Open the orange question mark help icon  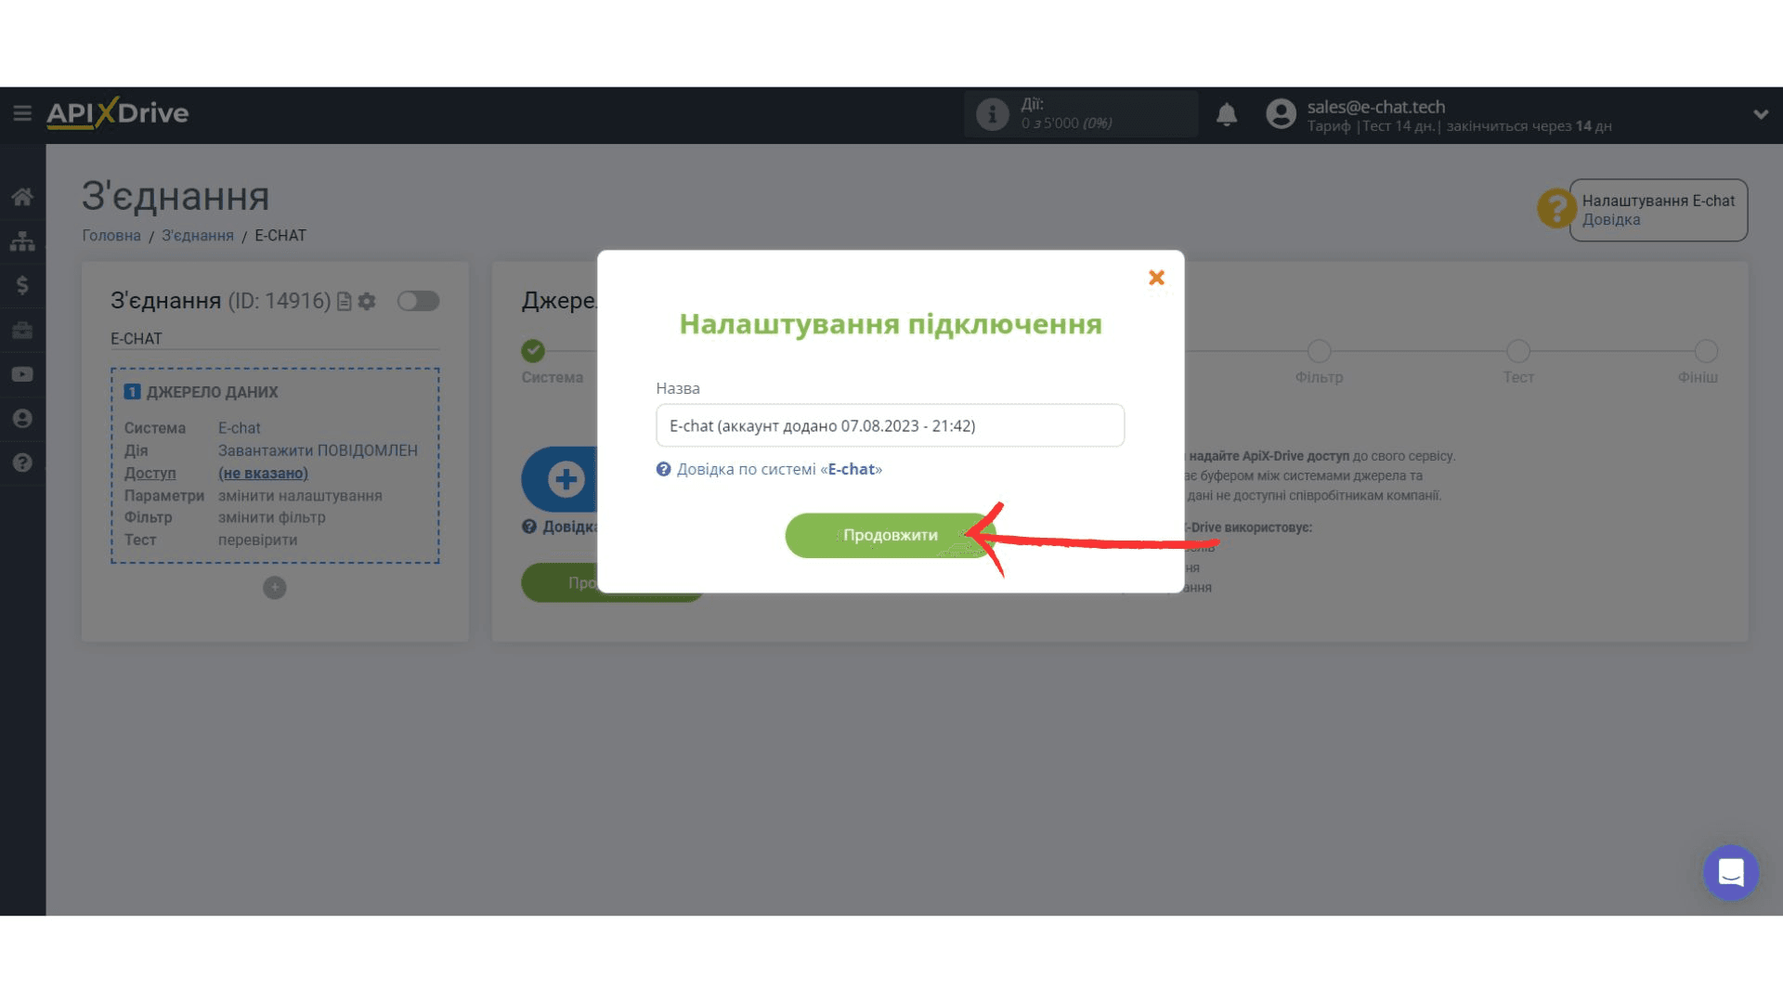coord(1555,208)
